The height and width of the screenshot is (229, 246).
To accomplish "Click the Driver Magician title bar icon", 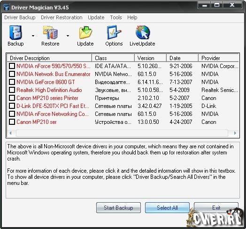I will (7, 8).
